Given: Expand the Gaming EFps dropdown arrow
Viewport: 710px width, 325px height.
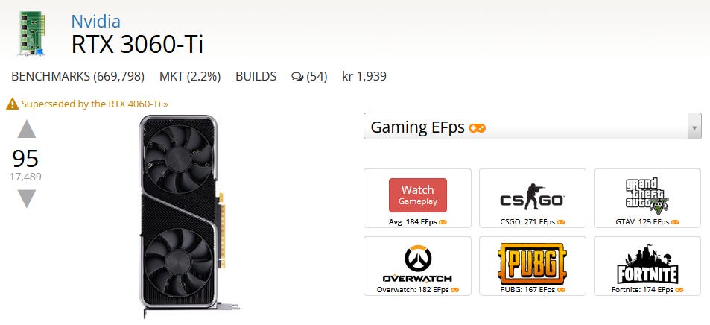Looking at the screenshot, I should (694, 127).
